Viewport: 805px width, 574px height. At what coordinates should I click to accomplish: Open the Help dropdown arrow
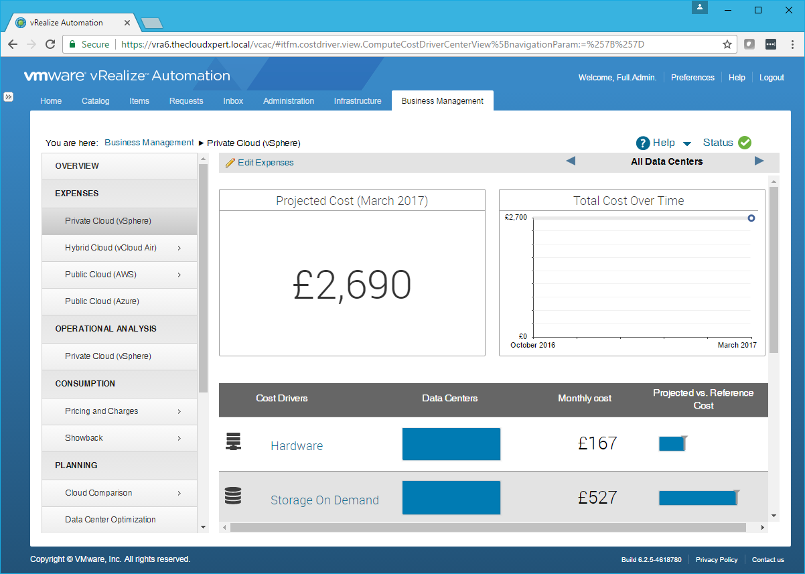(x=687, y=143)
